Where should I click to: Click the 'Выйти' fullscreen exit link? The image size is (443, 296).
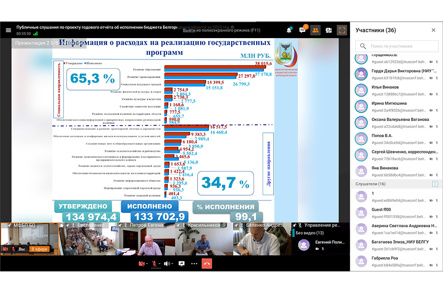click(189, 30)
